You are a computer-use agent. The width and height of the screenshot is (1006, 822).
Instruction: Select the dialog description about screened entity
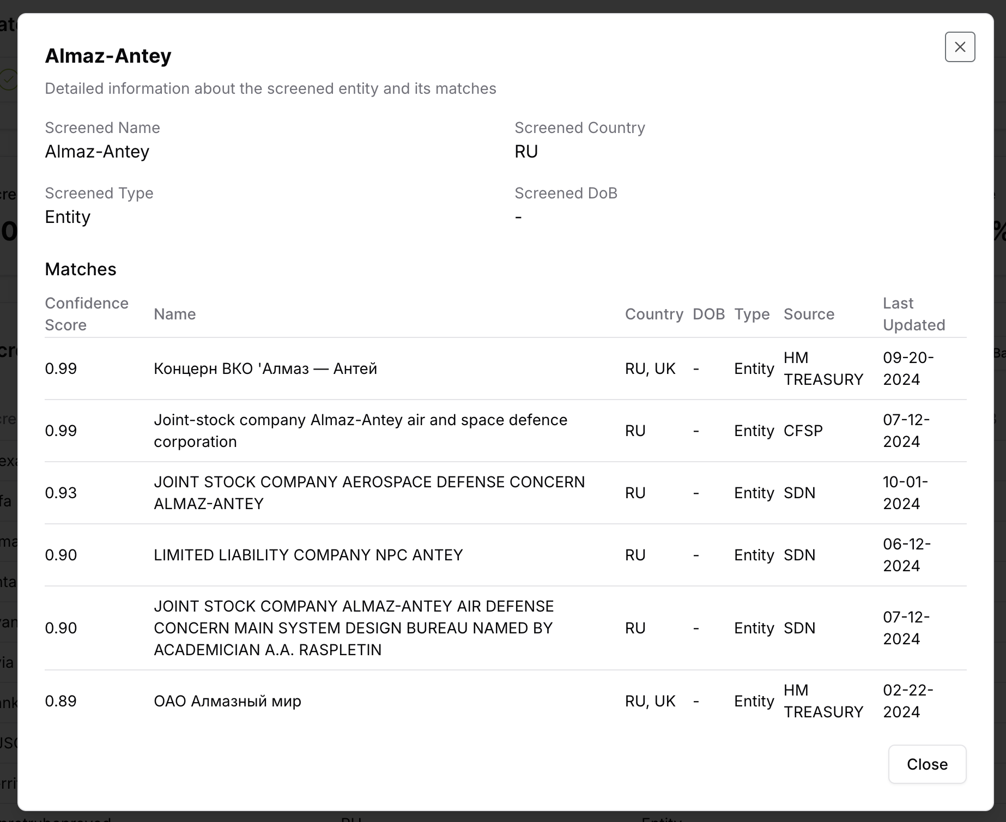tap(270, 88)
